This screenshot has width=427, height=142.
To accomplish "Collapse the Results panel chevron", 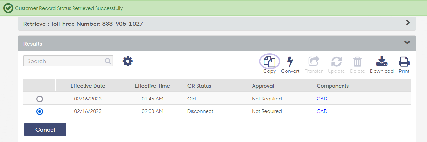I will pyautogui.click(x=407, y=43).
